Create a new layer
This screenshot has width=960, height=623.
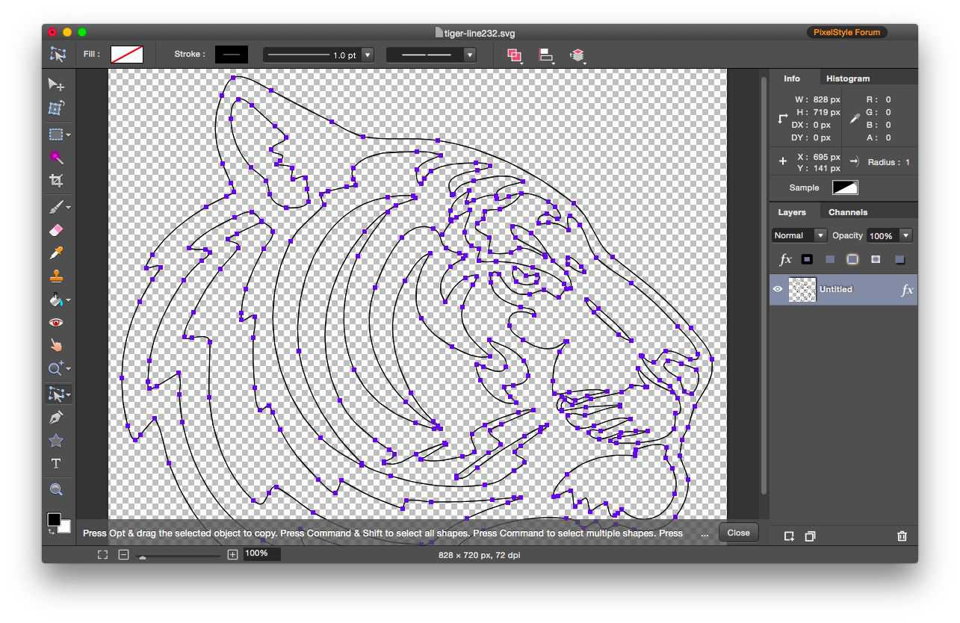[x=789, y=536]
